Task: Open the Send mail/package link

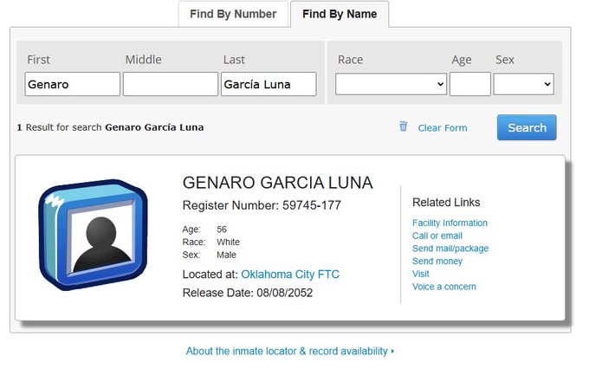Action: (450, 249)
